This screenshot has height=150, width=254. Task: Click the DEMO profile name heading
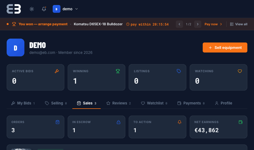coord(38,45)
